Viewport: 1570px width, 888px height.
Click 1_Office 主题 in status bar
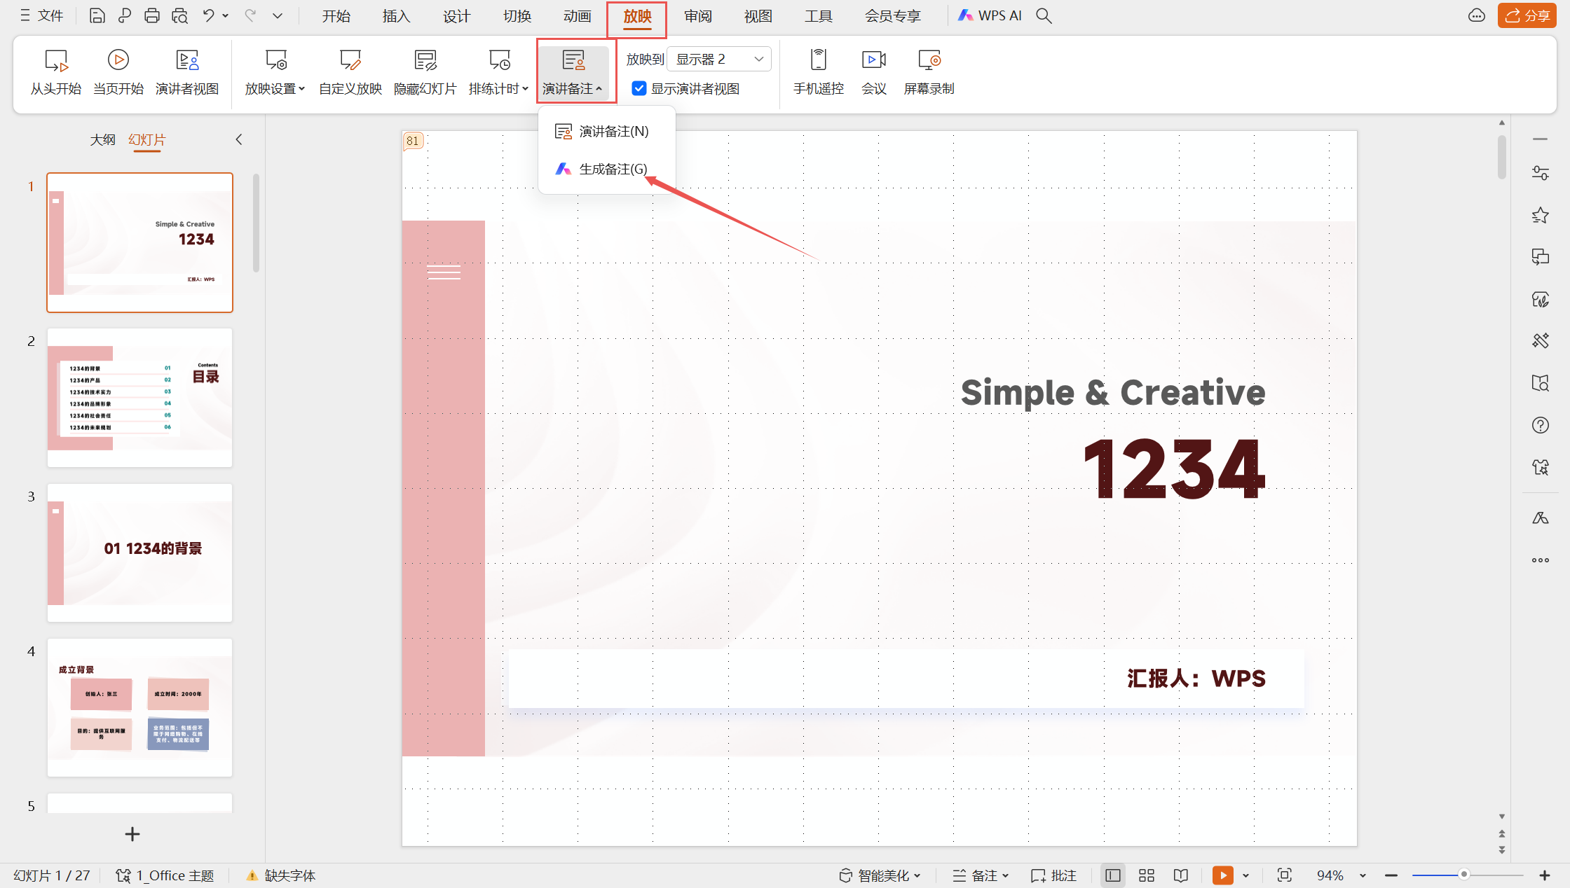(x=165, y=875)
